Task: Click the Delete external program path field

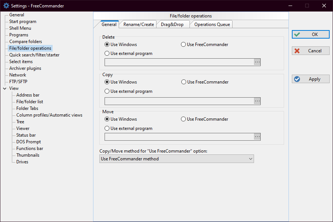Action: pyautogui.click(x=179, y=62)
